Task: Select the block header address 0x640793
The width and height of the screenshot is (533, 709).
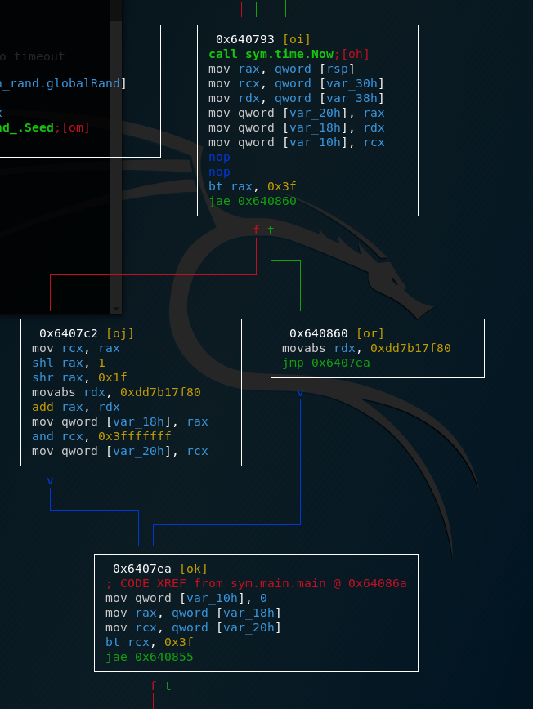Action: pos(244,40)
